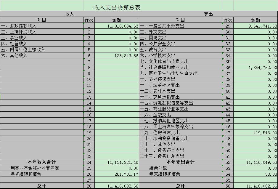Image resolution: width=278 pixels, height=189 pixels.
Task: Click the row number cell 27
Action: [89, 180]
